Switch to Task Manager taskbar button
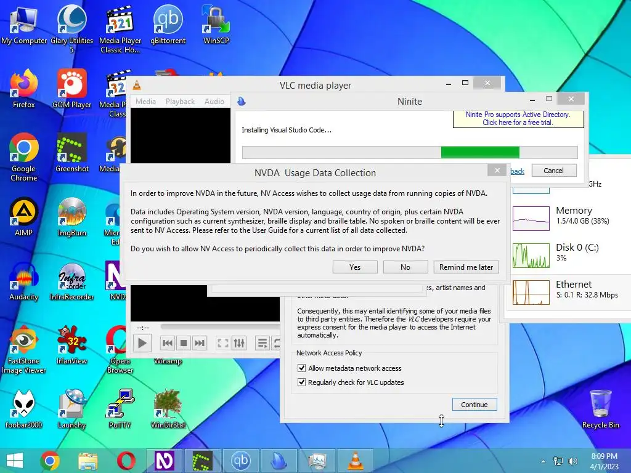The height and width of the screenshot is (473, 631). [x=317, y=461]
